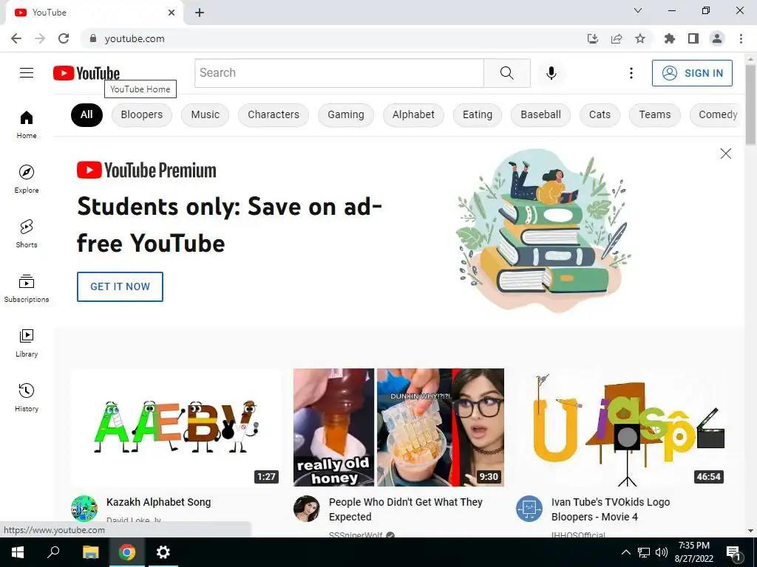The height and width of the screenshot is (567, 757).
Task: Click the install app icon in address bar
Action: coord(593,38)
